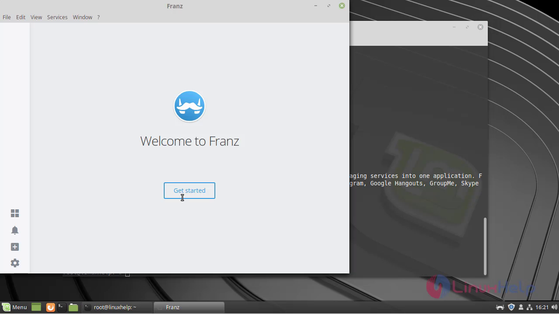The image size is (559, 314).
Task: Open the Window menu
Action: click(83, 17)
